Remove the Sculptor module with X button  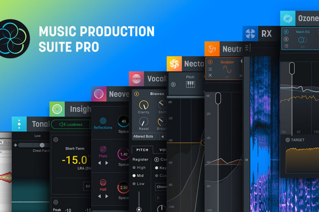click(x=210, y=75)
